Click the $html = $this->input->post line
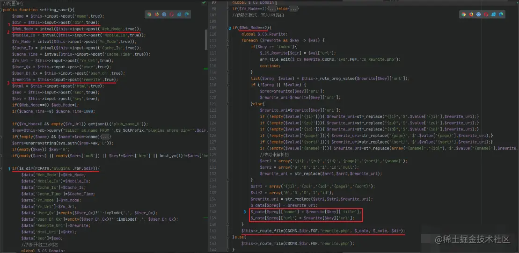 point(58,86)
